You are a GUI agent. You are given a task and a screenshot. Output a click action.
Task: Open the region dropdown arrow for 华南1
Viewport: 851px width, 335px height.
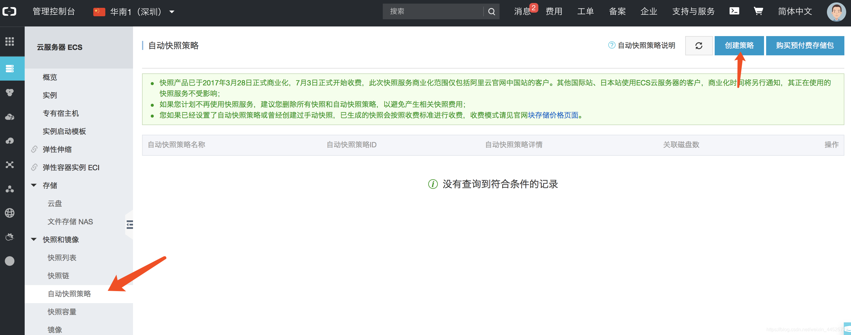(172, 12)
